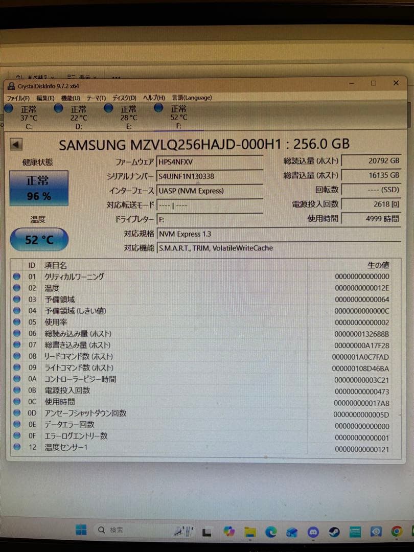This screenshot has height=552, width=414.
Task: Open the テーマ(T) menu
Action: click(x=96, y=98)
